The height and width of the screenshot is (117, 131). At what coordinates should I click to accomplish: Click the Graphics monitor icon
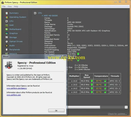coord(7,33)
